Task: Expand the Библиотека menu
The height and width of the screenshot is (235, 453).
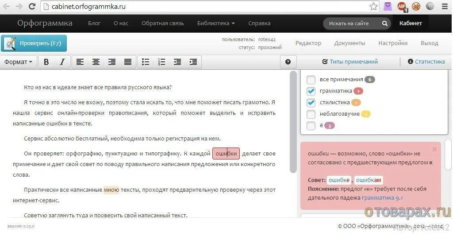Action: (216, 23)
